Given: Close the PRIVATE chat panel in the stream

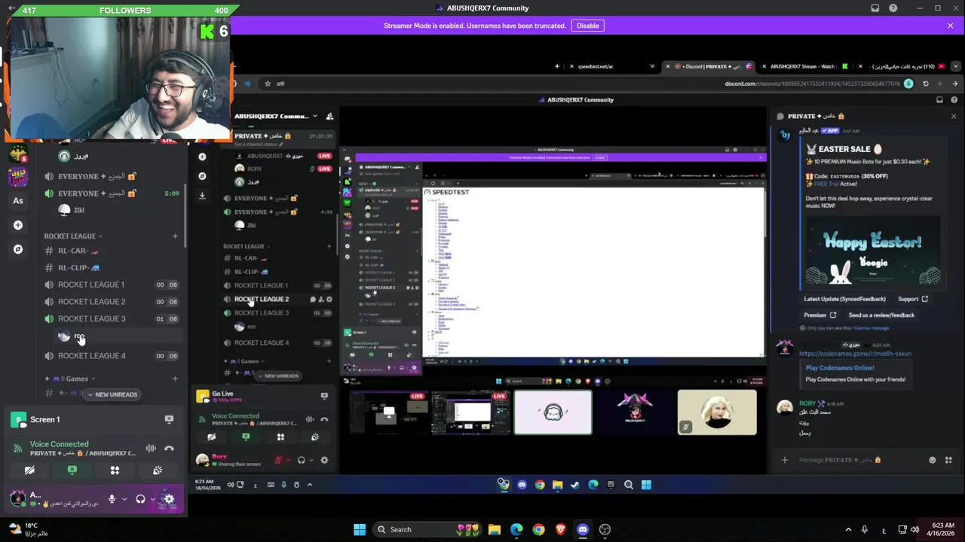Looking at the screenshot, I should [x=954, y=116].
